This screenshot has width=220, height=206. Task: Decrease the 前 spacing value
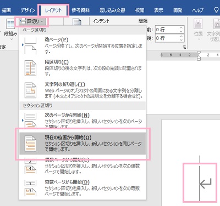182,31
